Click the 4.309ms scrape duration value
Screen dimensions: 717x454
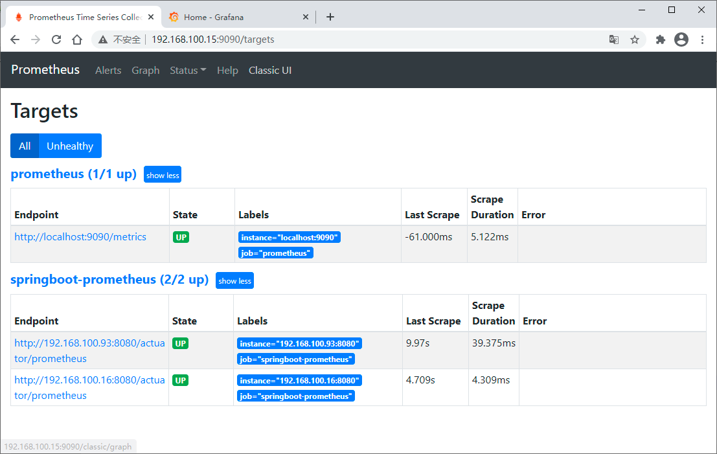pos(491,380)
